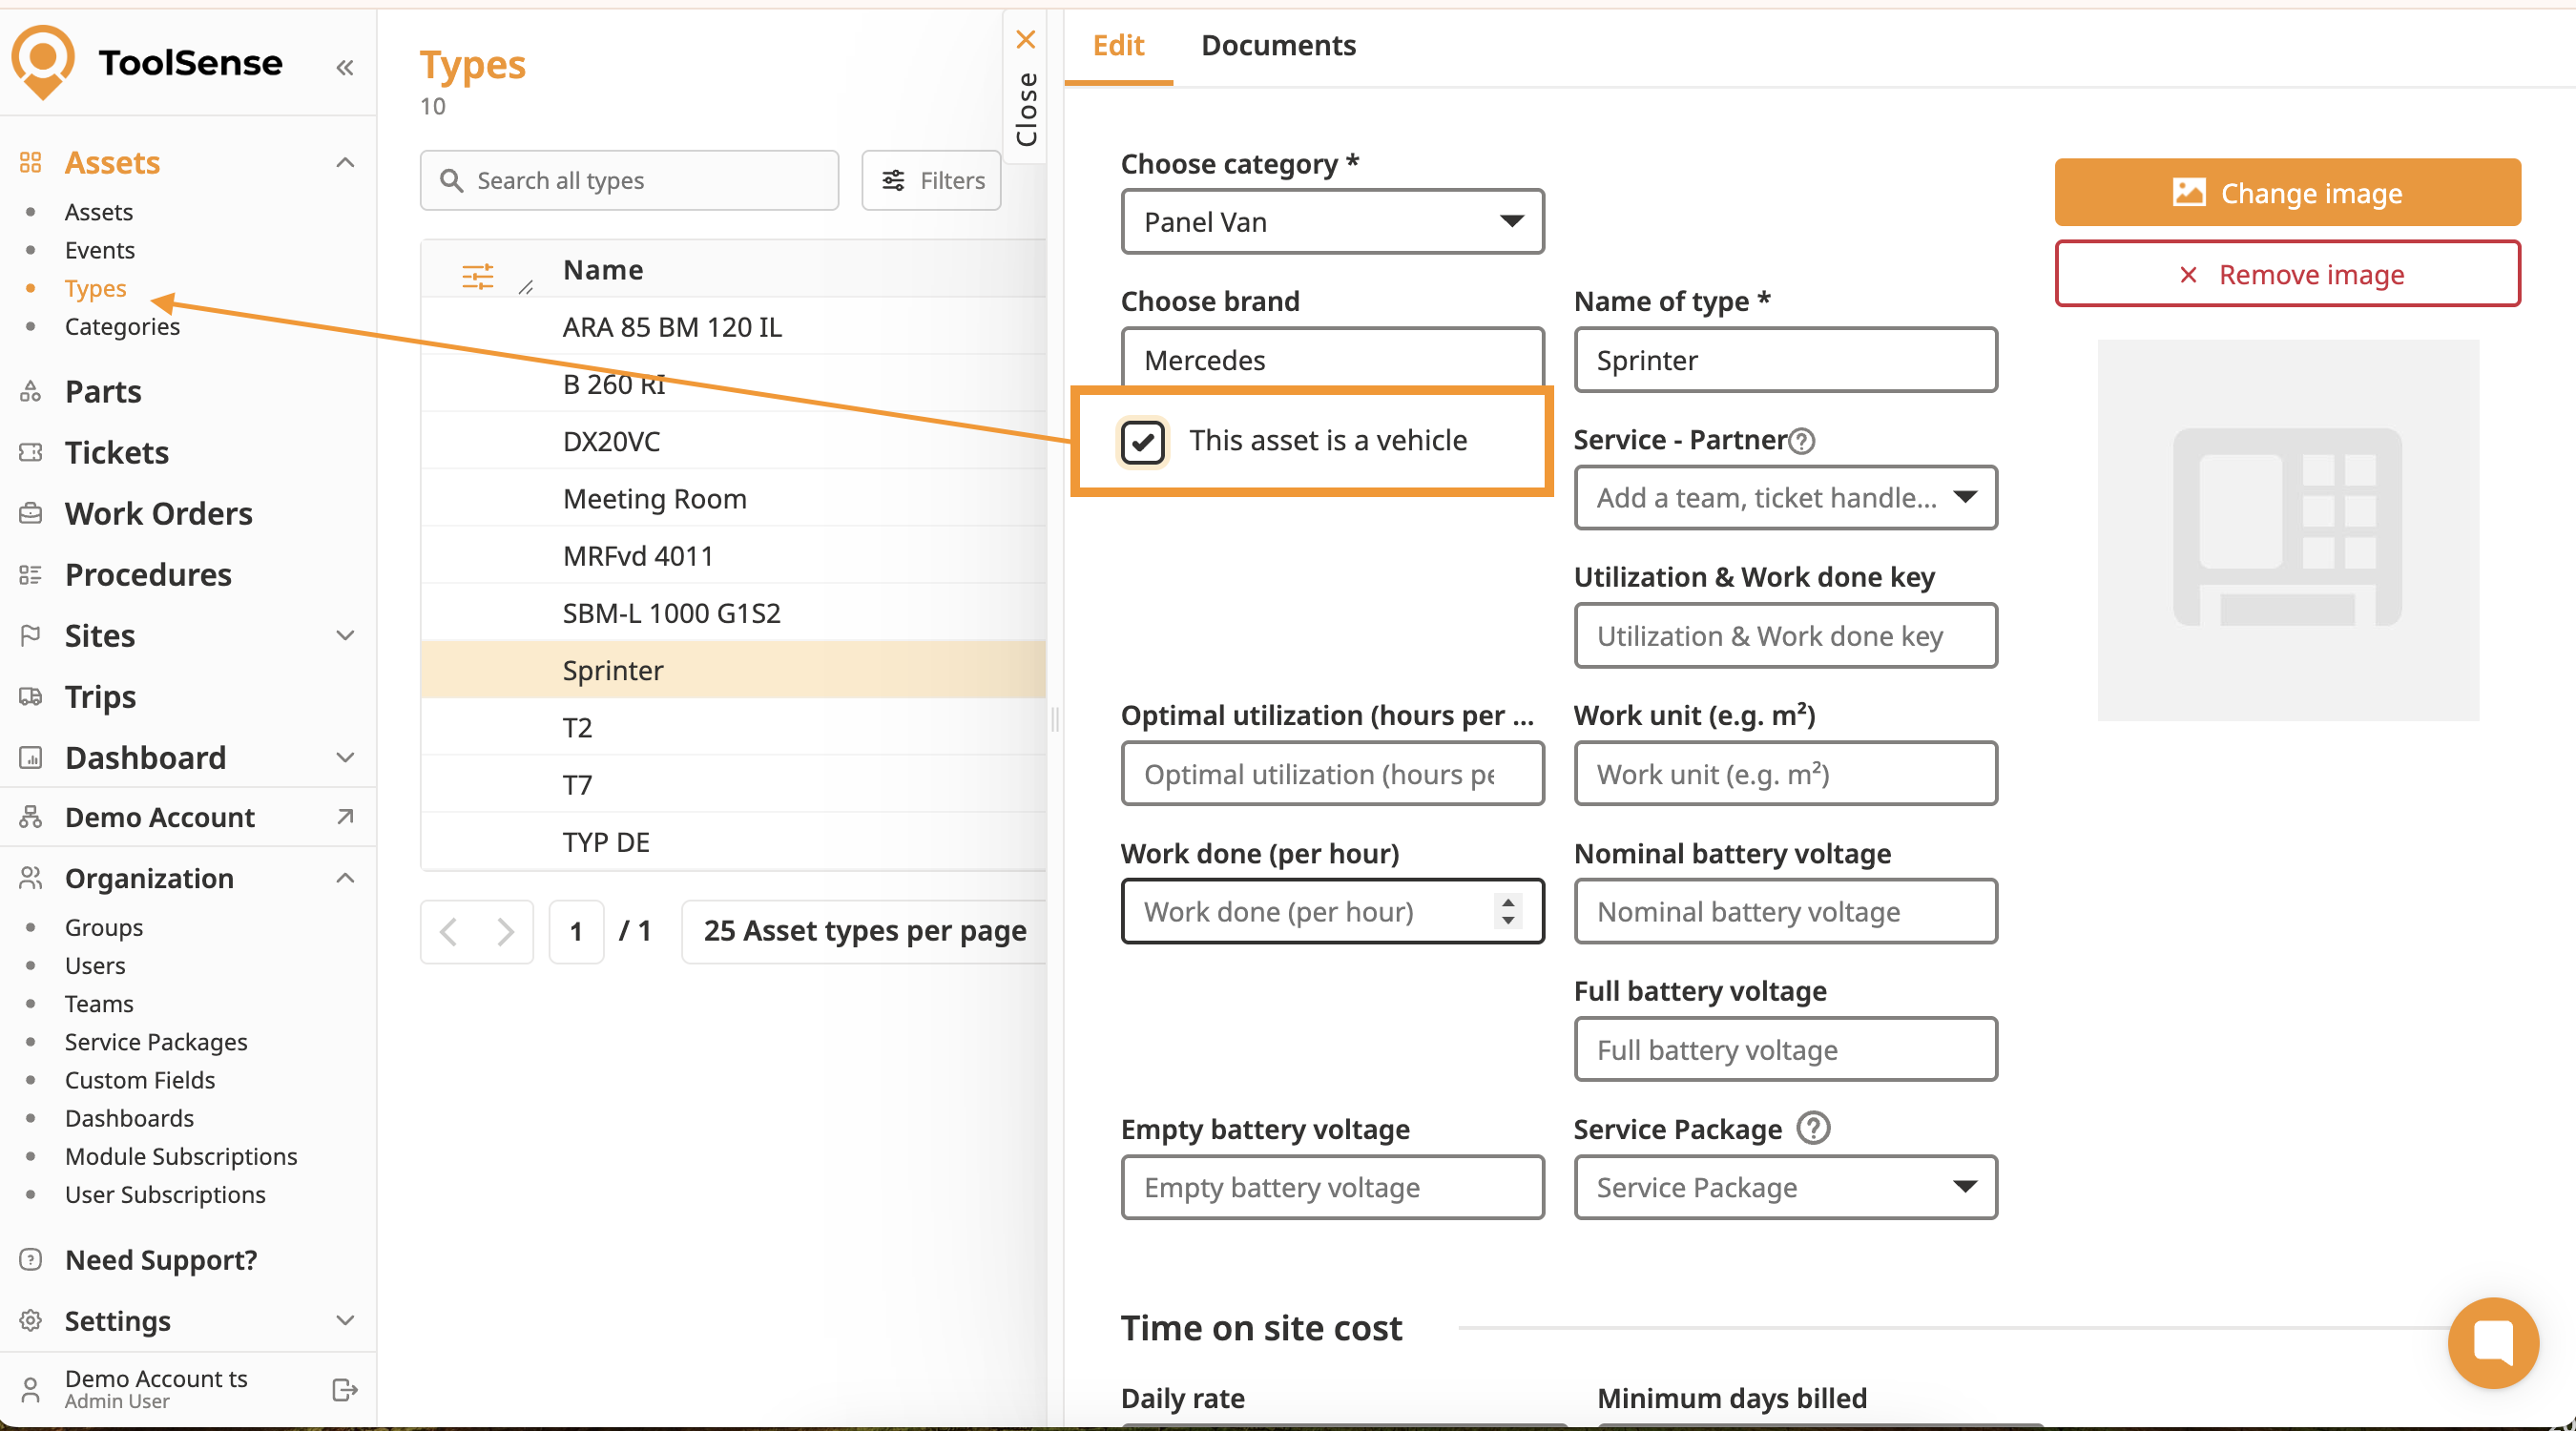Image resolution: width=2576 pixels, height=1431 pixels.
Task: Click the Search all types field
Action: click(629, 181)
